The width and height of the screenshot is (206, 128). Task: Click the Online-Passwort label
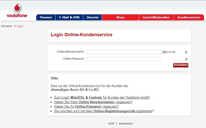[x=74, y=59]
